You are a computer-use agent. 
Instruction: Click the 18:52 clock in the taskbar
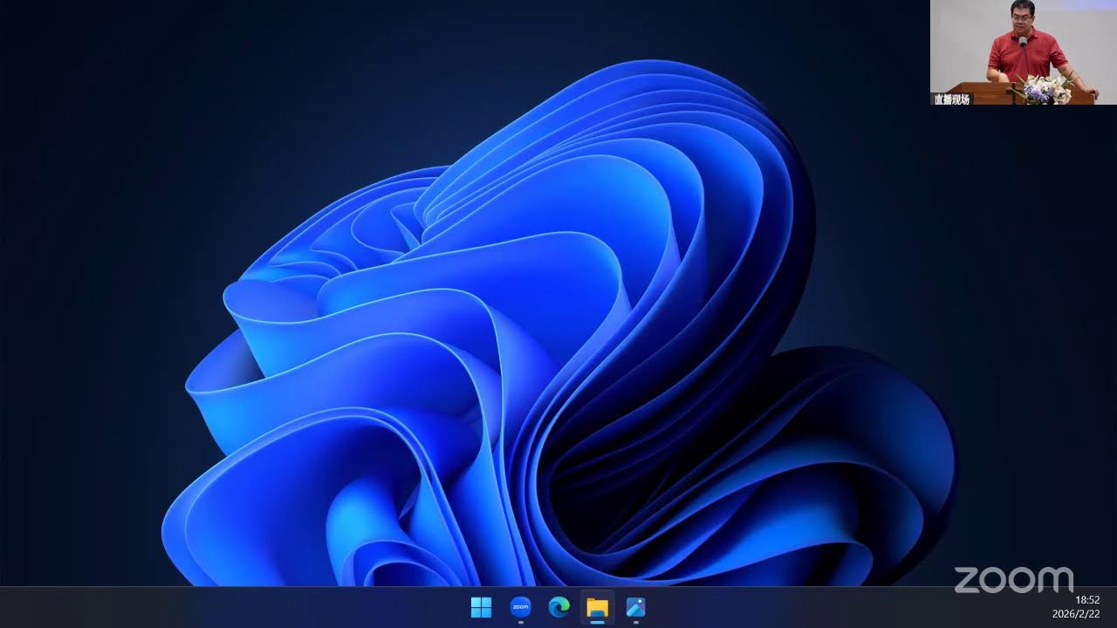(x=1087, y=600)
